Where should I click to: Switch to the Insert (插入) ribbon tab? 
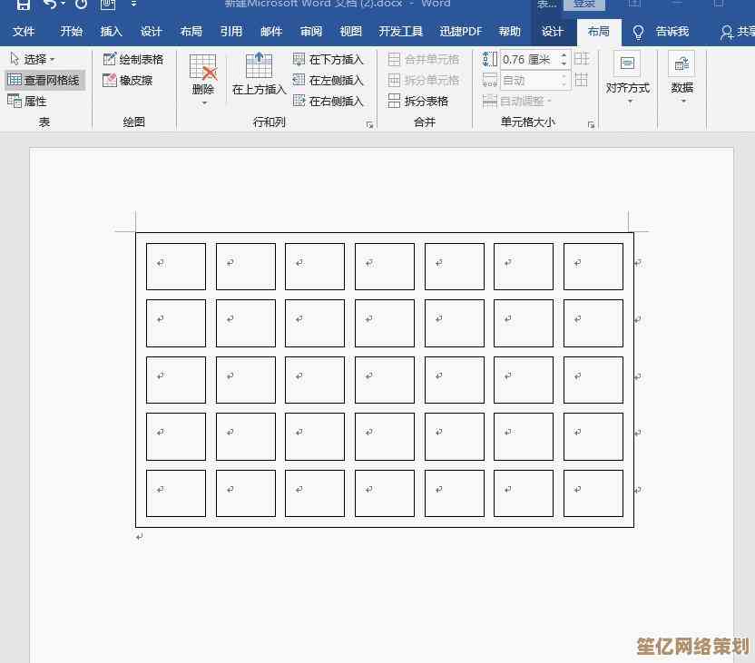(x=111, y=32)
